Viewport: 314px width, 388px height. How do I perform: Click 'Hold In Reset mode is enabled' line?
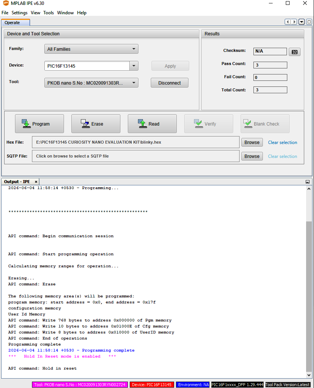click(62, 356)
